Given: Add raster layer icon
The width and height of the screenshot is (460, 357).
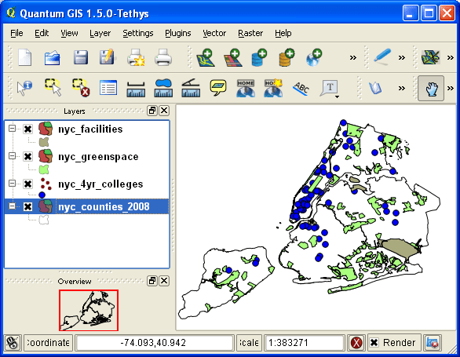Looking at the screenshot, I should (232, 57).
